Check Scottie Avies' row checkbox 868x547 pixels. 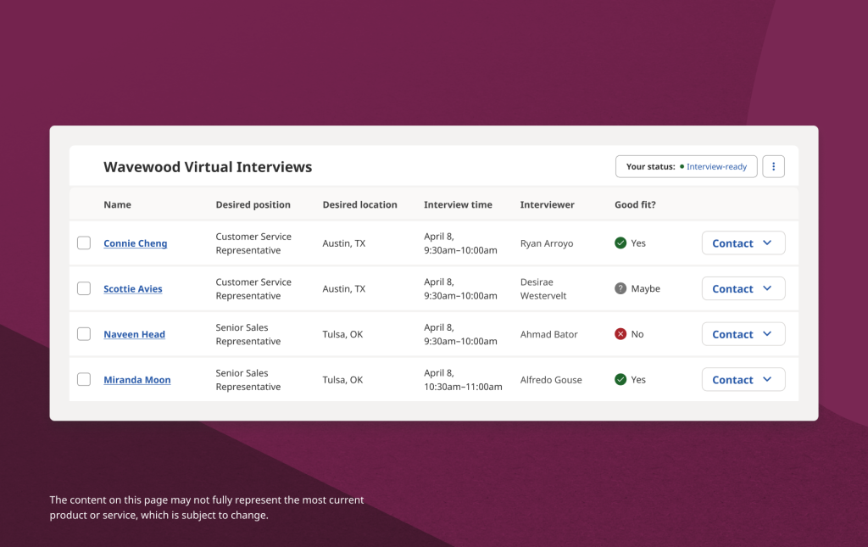[x=84, y=288]
